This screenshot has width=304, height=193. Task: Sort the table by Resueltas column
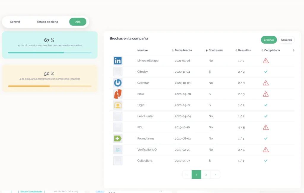244,50
